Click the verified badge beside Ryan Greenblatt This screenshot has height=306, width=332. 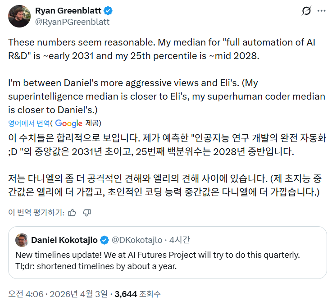tap(107, 11)
